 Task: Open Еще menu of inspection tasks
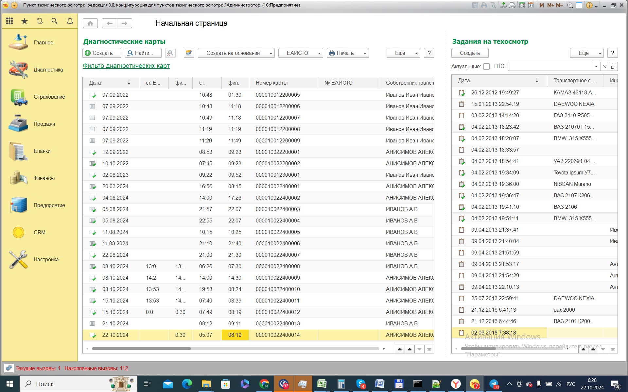587,53
